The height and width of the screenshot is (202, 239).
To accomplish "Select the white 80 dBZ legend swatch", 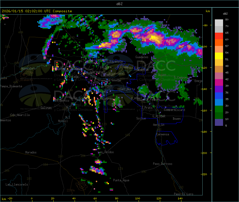I will pyautogui.click(x=219, y=23).
